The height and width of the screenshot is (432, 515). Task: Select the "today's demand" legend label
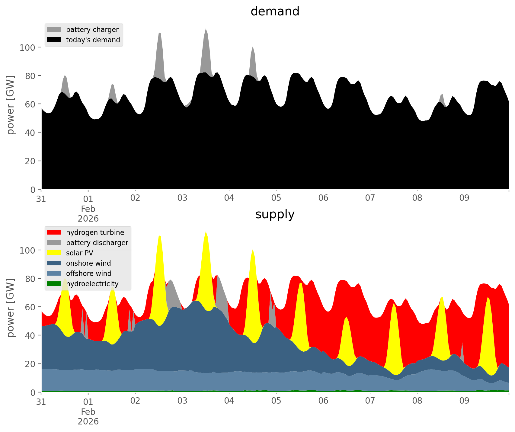[93, 40]
